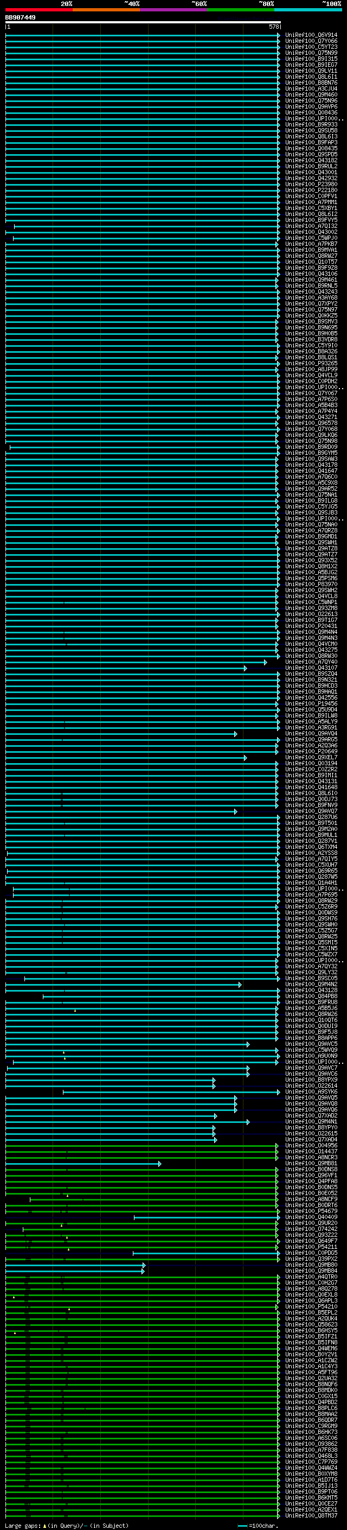
Task: Select hit label UniRef100_B9FVY5
Action: (311, 220)
